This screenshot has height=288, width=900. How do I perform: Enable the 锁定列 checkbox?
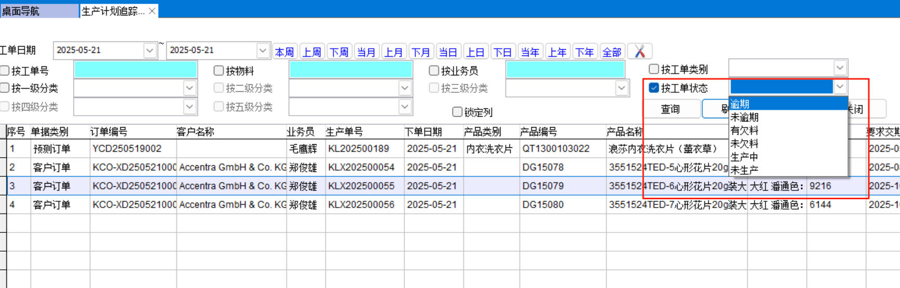458,112
